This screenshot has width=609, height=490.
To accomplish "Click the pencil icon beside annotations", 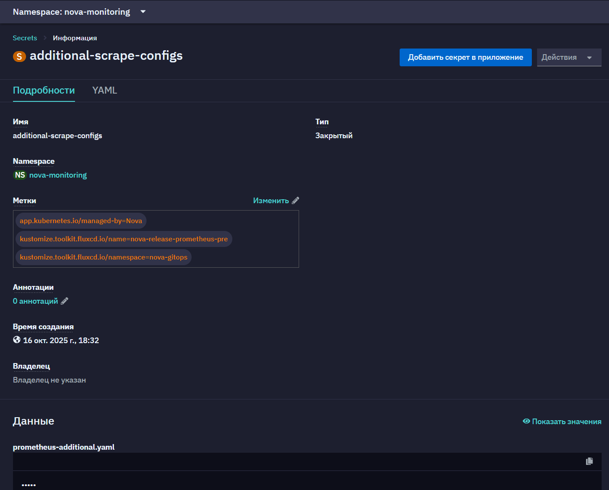I will coord(65,301).
